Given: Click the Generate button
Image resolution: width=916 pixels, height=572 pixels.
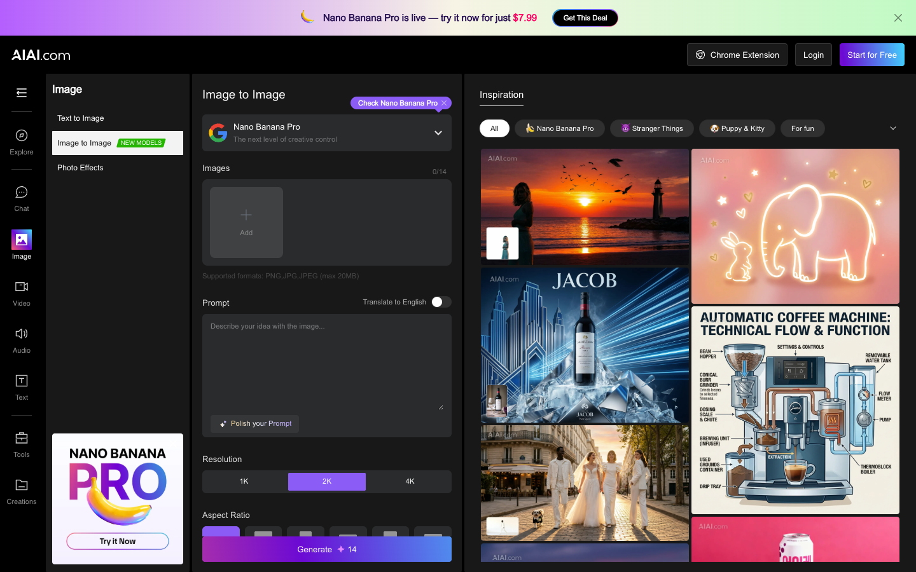Looking at the screenshot, I should click(x=327, y=549).
